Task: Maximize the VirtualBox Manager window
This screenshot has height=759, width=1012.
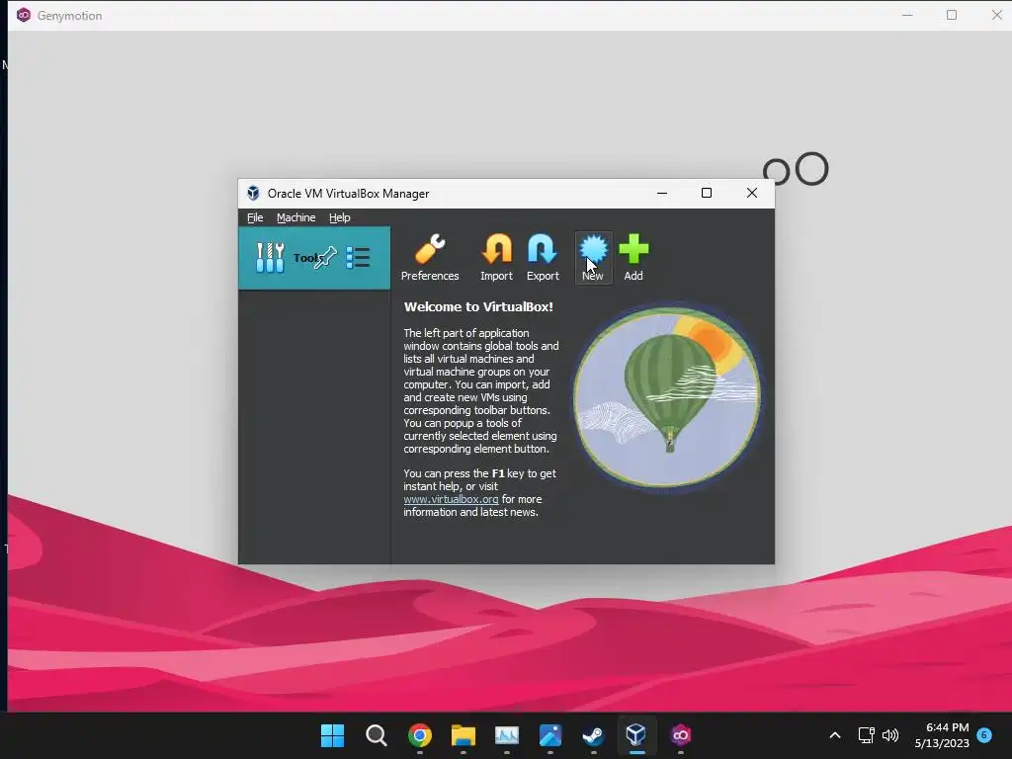Action: 707,193
